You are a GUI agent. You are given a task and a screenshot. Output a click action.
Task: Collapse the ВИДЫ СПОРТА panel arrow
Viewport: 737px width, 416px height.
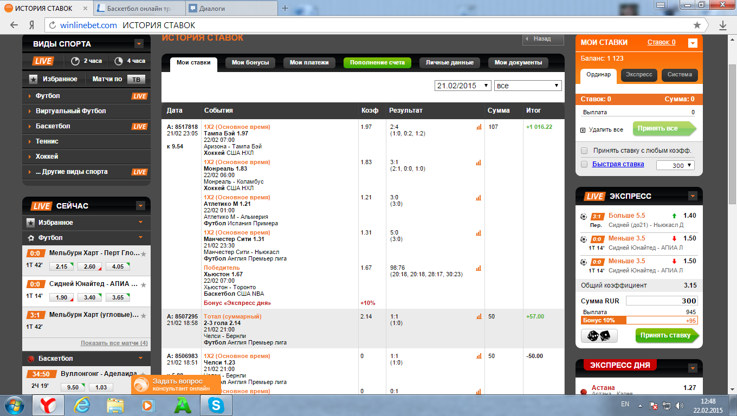click(139, 44)
